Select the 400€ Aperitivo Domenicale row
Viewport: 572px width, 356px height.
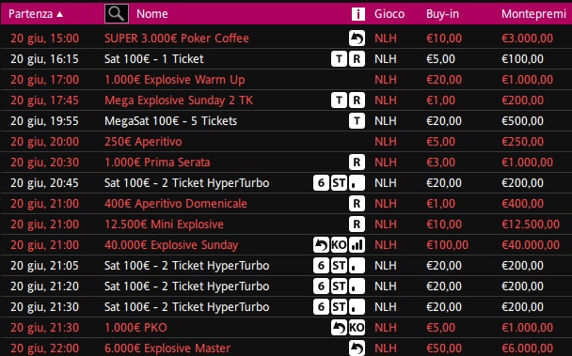tap(286, 203)
